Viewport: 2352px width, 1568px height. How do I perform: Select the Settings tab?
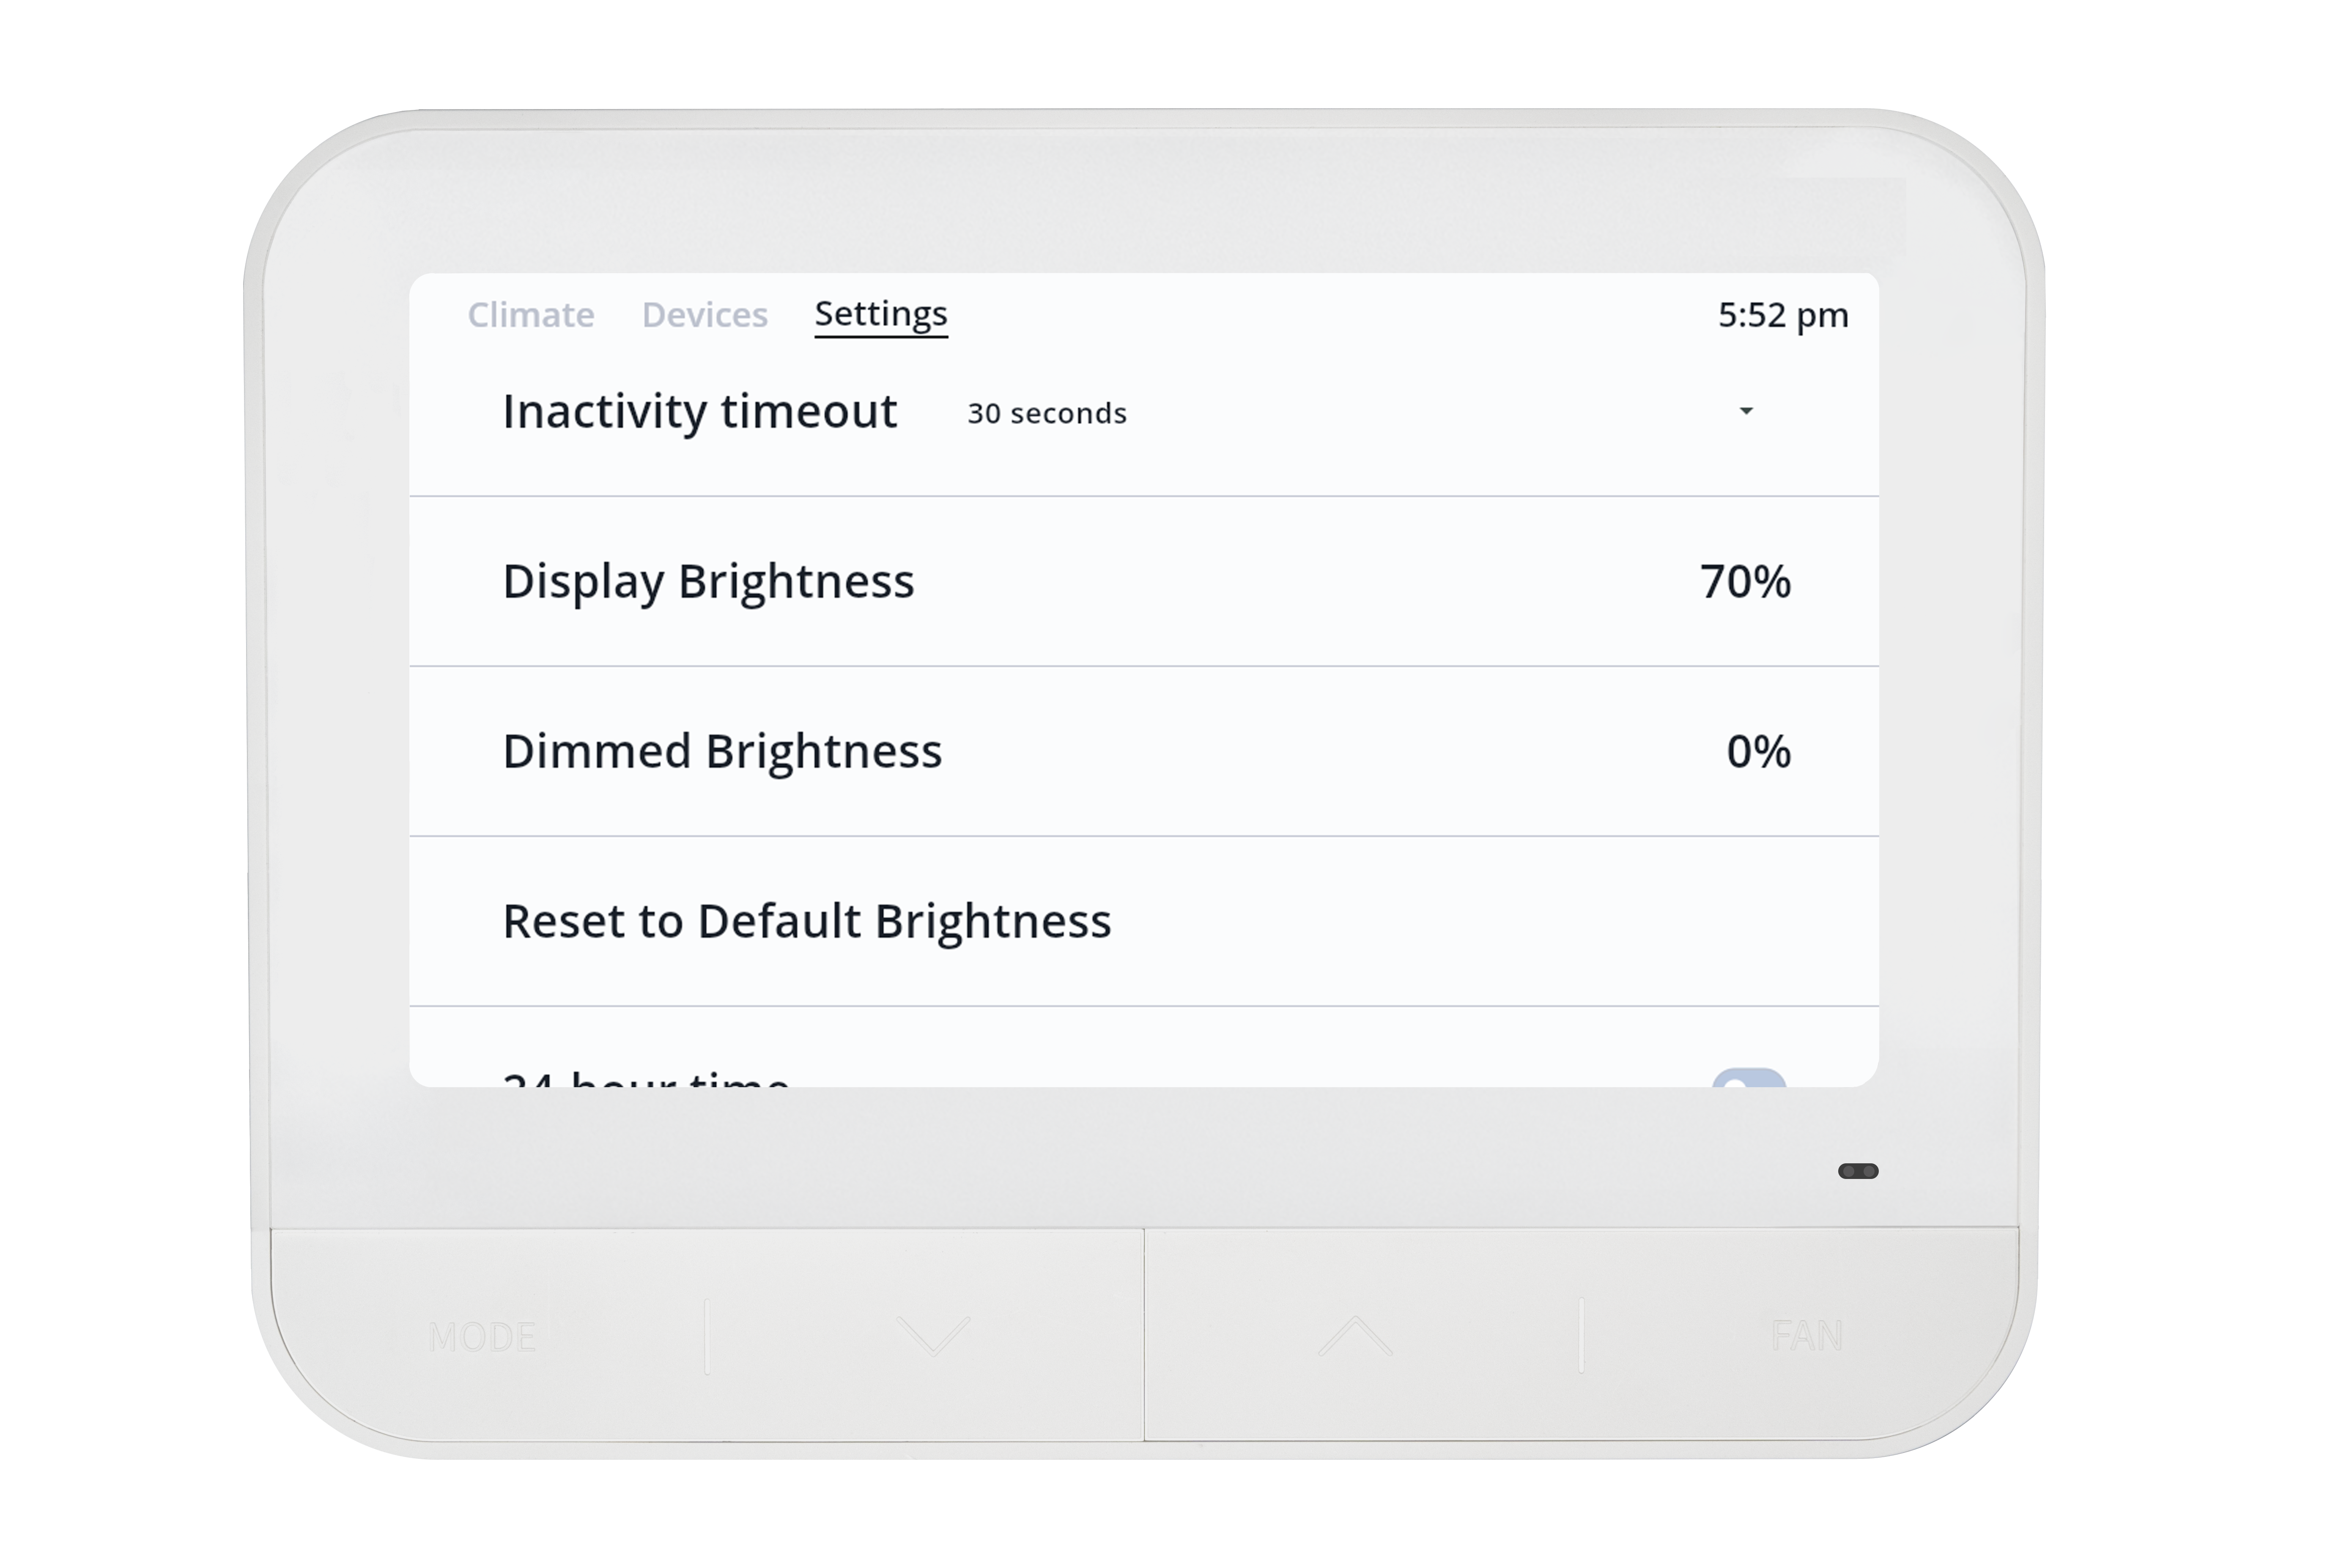[x=881, y=315]
